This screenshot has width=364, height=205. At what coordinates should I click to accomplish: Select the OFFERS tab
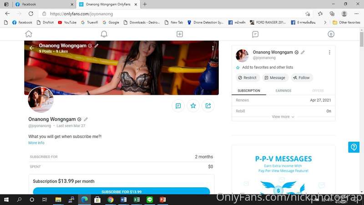tap(318, 91)
